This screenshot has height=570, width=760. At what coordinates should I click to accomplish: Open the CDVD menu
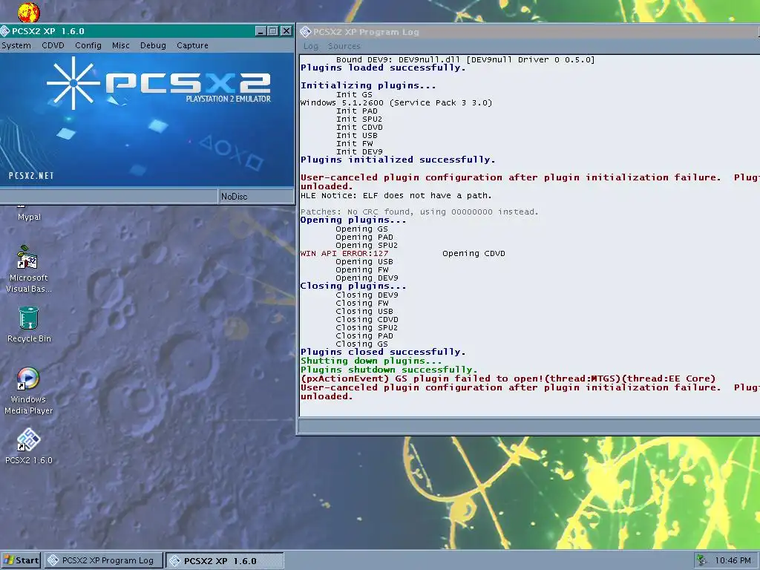(x=53, y=45)
